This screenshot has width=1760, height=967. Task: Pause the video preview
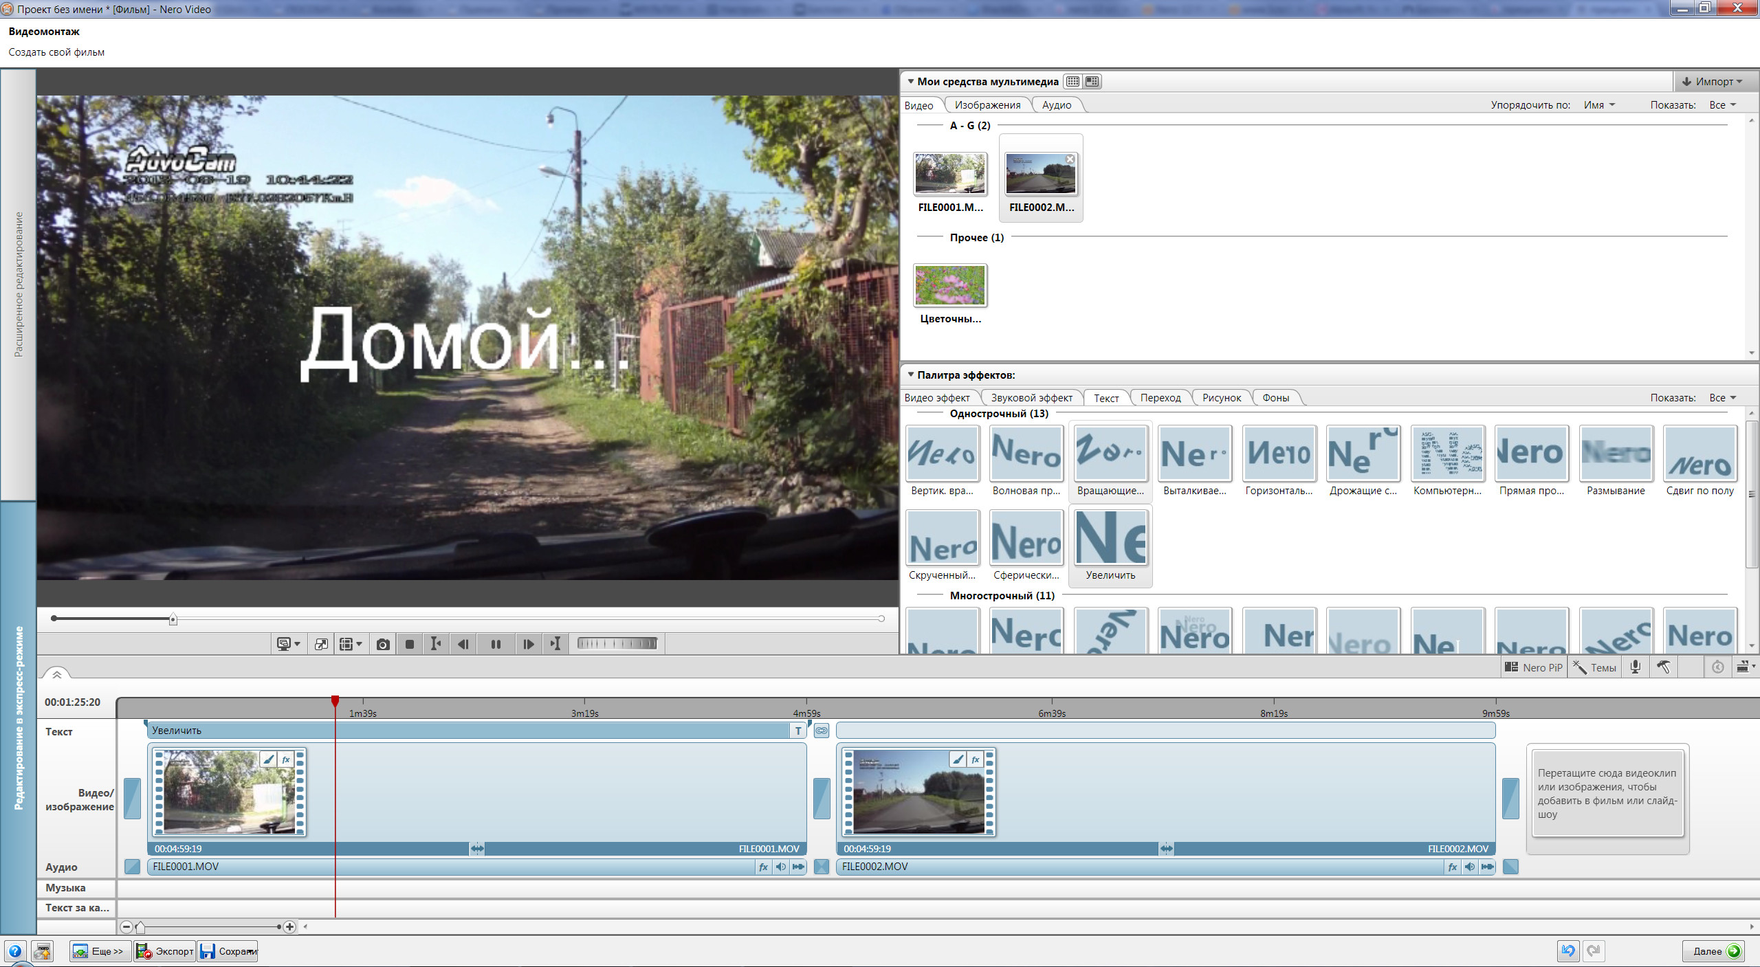(x=496, y=644)
